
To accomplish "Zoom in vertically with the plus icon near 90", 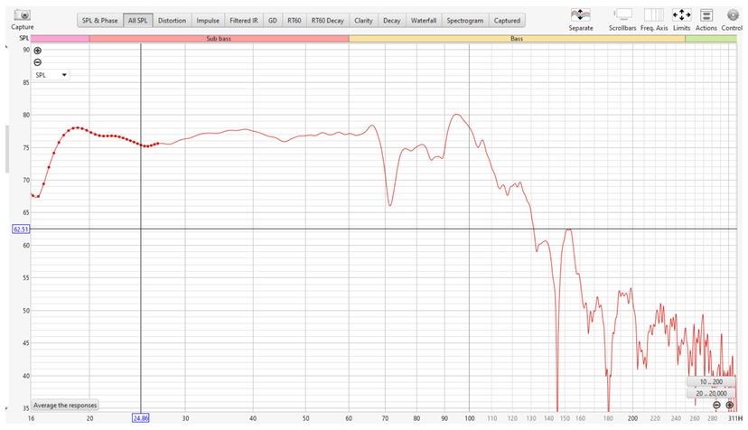I will pyautogui.click(x=37, y=51).
